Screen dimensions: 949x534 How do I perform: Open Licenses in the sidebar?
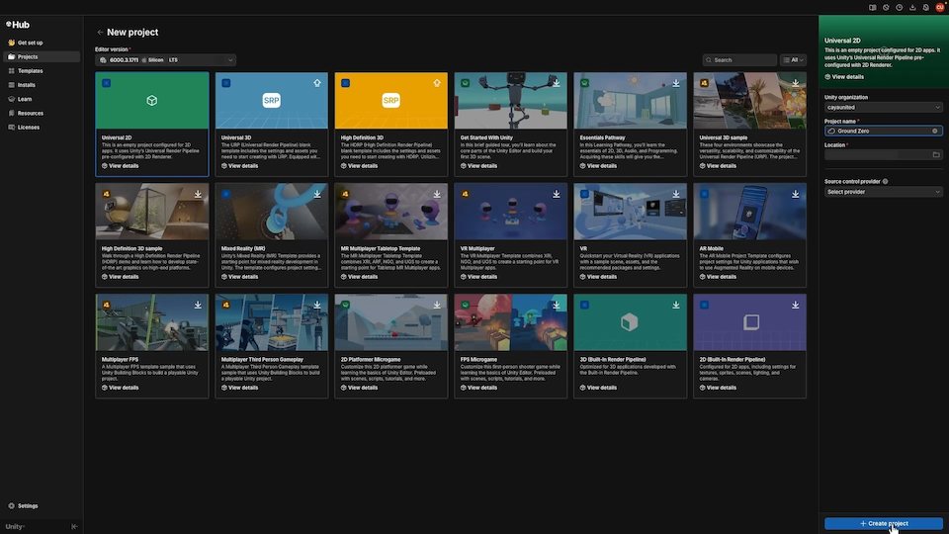tap(42, 128)
